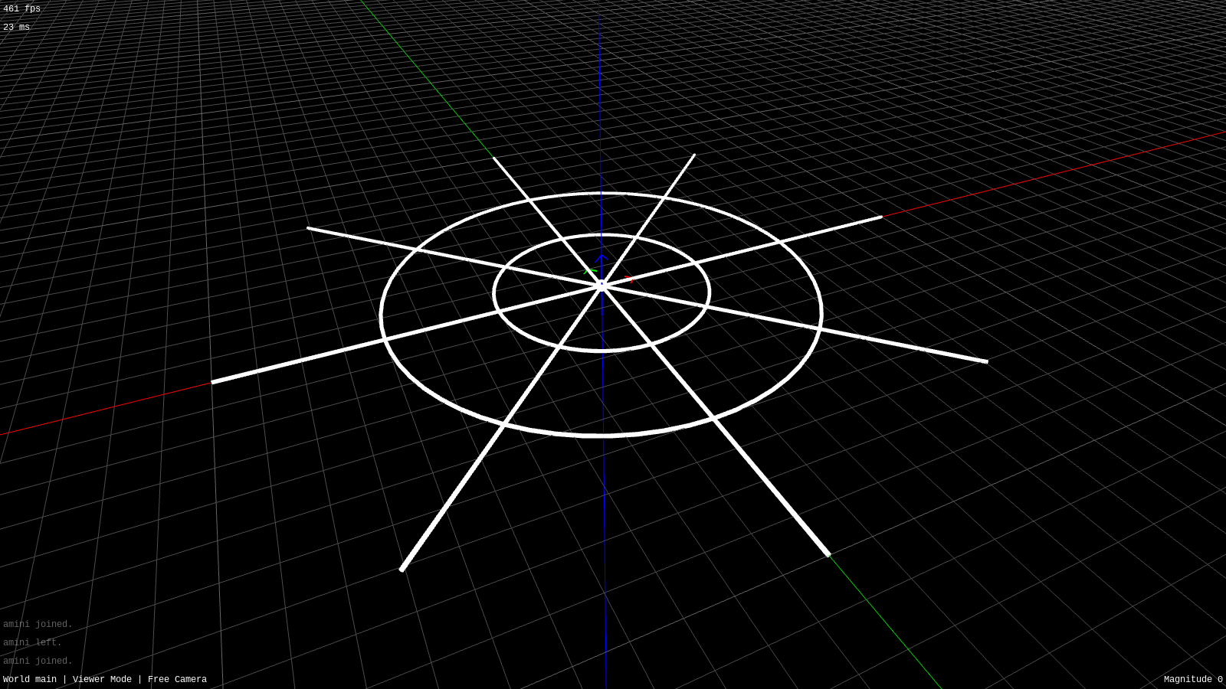Click the 461 fps counter
Screen dimensions: 1226x689
21,9
